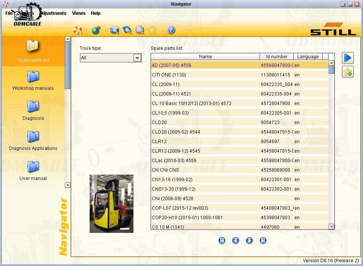Click the second magnifier search icon in toolbar
This screenshot has height=266, width=363.
tap(127, 30)
